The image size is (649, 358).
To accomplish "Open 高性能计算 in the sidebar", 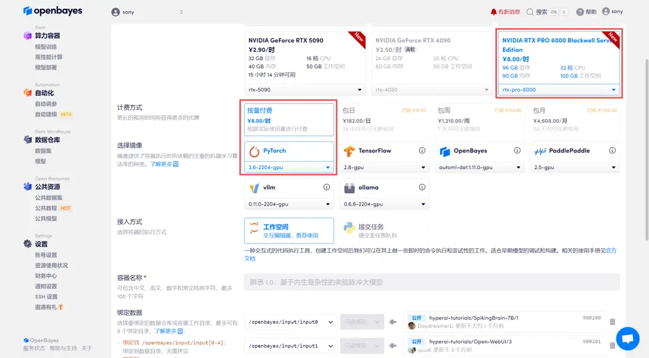I will pos(48,57).
